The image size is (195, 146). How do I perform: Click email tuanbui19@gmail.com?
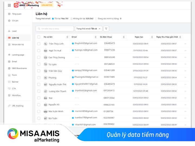(x=86, y=117)
